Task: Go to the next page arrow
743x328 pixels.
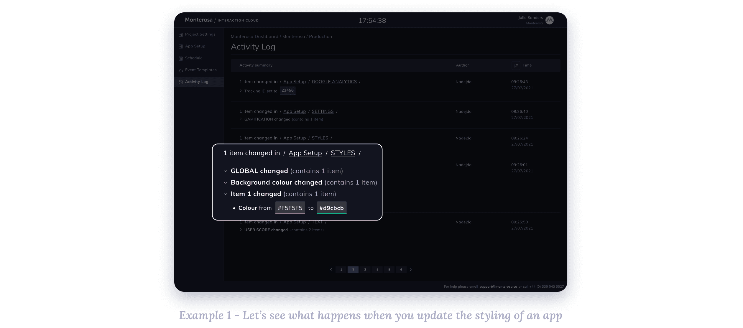Action: [x=411, y=270]
